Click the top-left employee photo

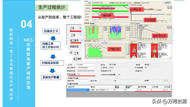coord(134,48)
